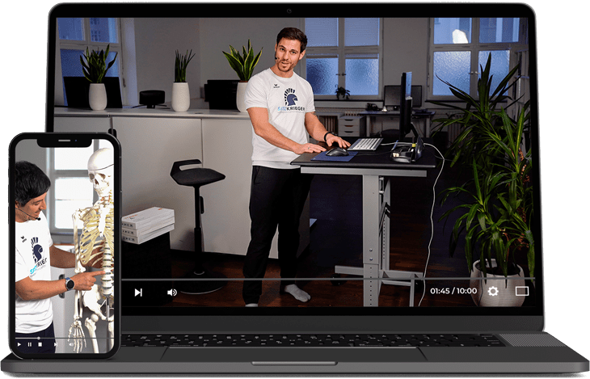Screen dimensions: 590x379
Task: Click the round progress knob on phone player
Action: 39,338
